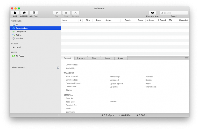Click the Remove X toolbar button
This screenshot has height=130, width=199.
tap(75, 13)
